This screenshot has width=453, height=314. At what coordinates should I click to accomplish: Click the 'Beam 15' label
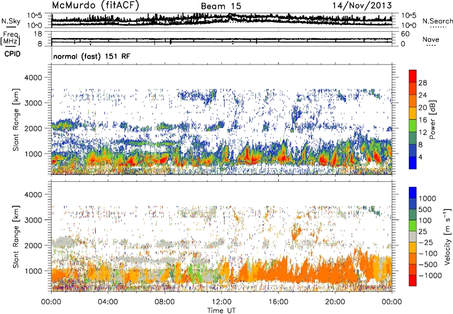[221, 6]
